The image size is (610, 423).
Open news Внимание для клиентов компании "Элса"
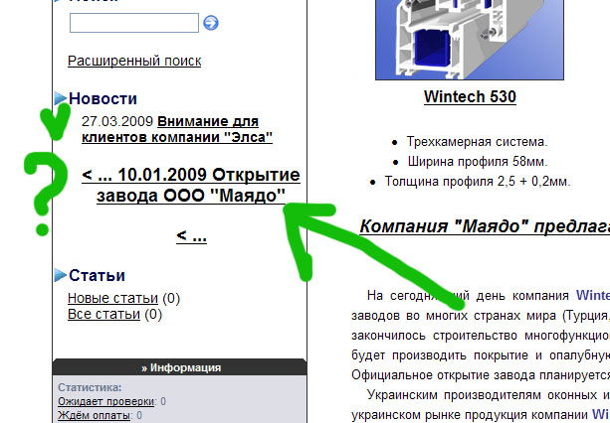coord(177,129)
